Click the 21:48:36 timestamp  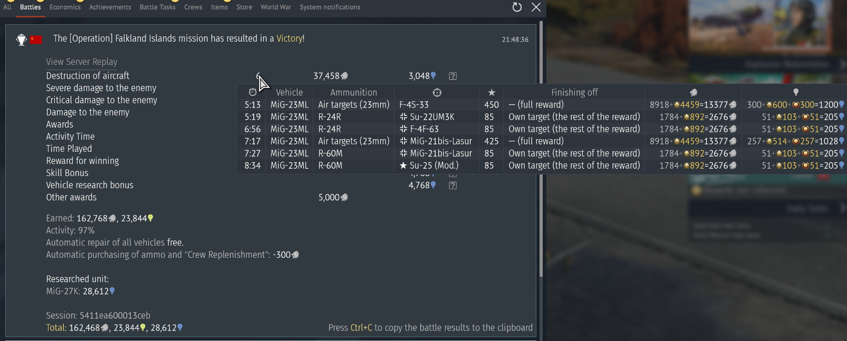515,40
